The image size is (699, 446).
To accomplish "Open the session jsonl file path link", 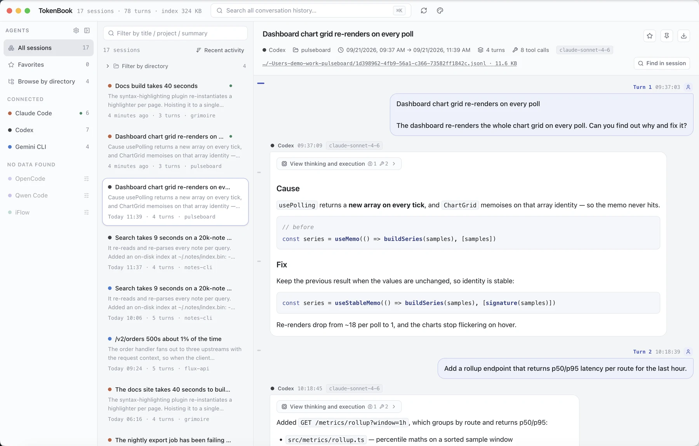I will coord(389,63).
